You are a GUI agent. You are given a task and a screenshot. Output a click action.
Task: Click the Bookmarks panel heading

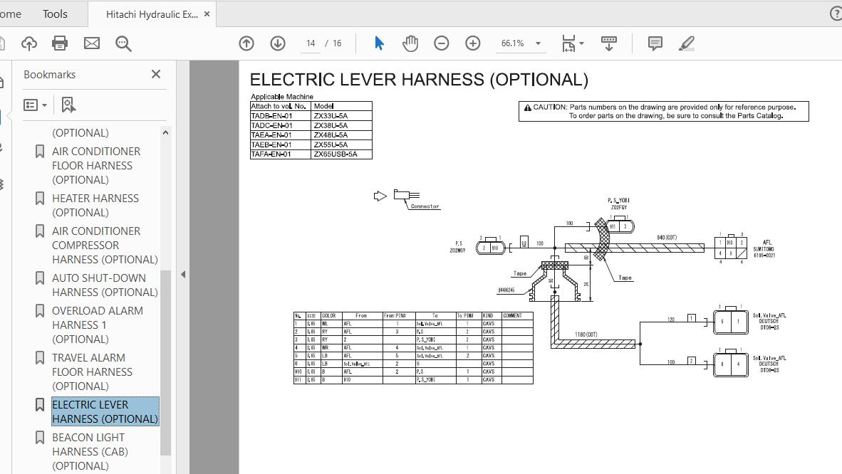(49, 75)
